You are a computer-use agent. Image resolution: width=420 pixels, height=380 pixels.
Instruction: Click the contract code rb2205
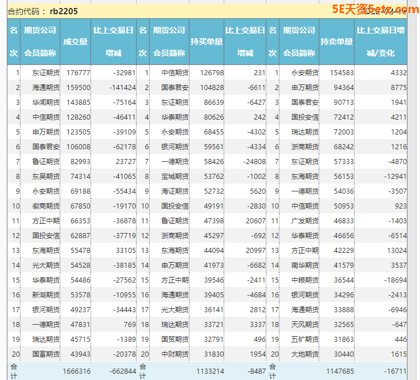[x=64, y=11]
